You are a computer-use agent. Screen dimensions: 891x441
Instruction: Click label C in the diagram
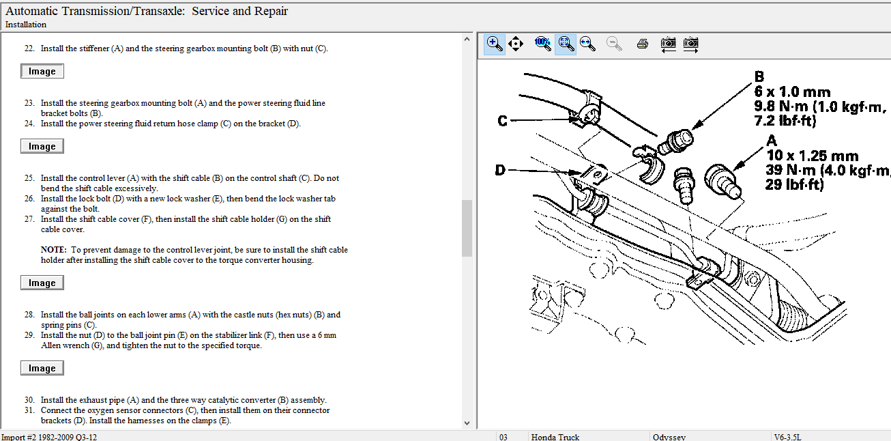(503, 121)
